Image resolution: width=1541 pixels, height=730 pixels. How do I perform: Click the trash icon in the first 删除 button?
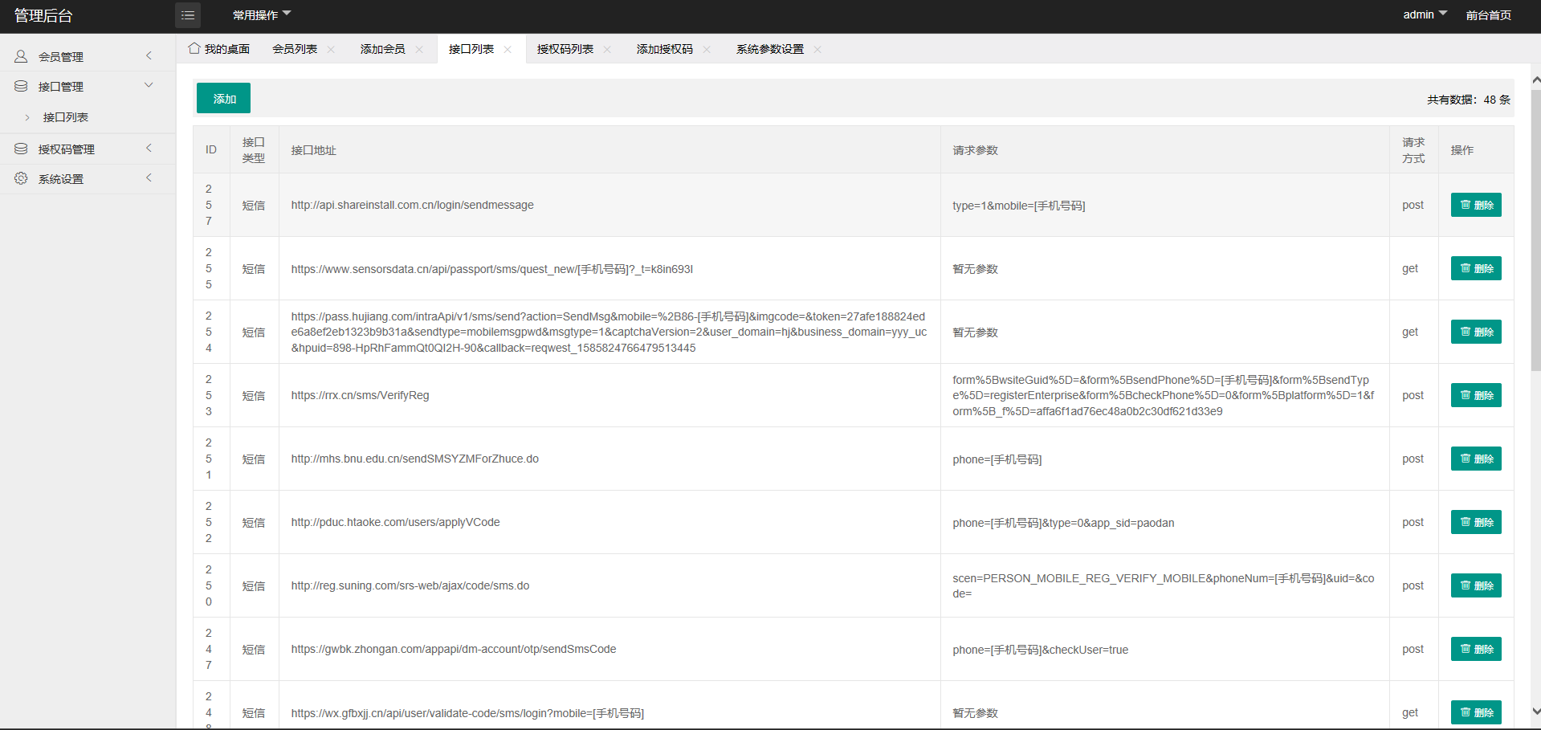point(1466,205)
